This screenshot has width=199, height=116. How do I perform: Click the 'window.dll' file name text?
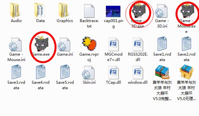tap(138, 82)
